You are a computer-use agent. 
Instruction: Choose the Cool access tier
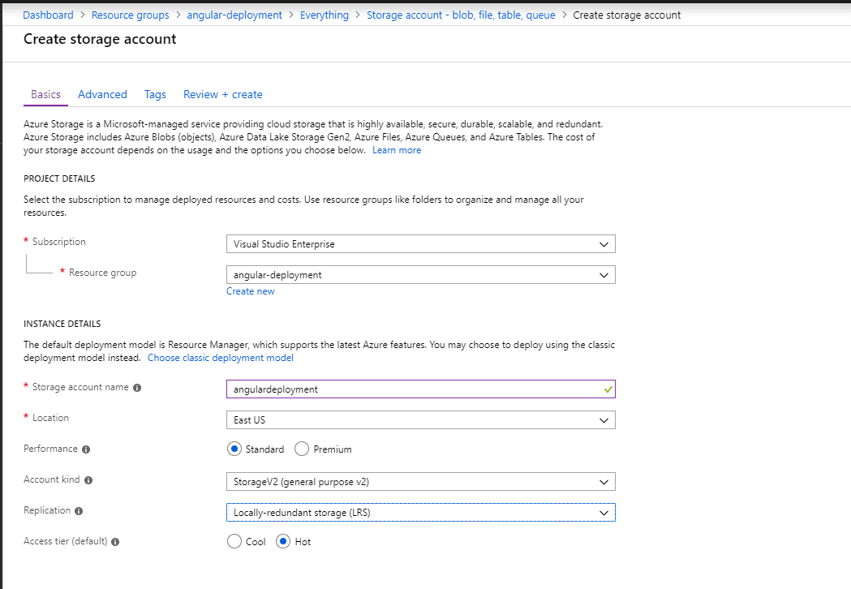coord(234,541)
